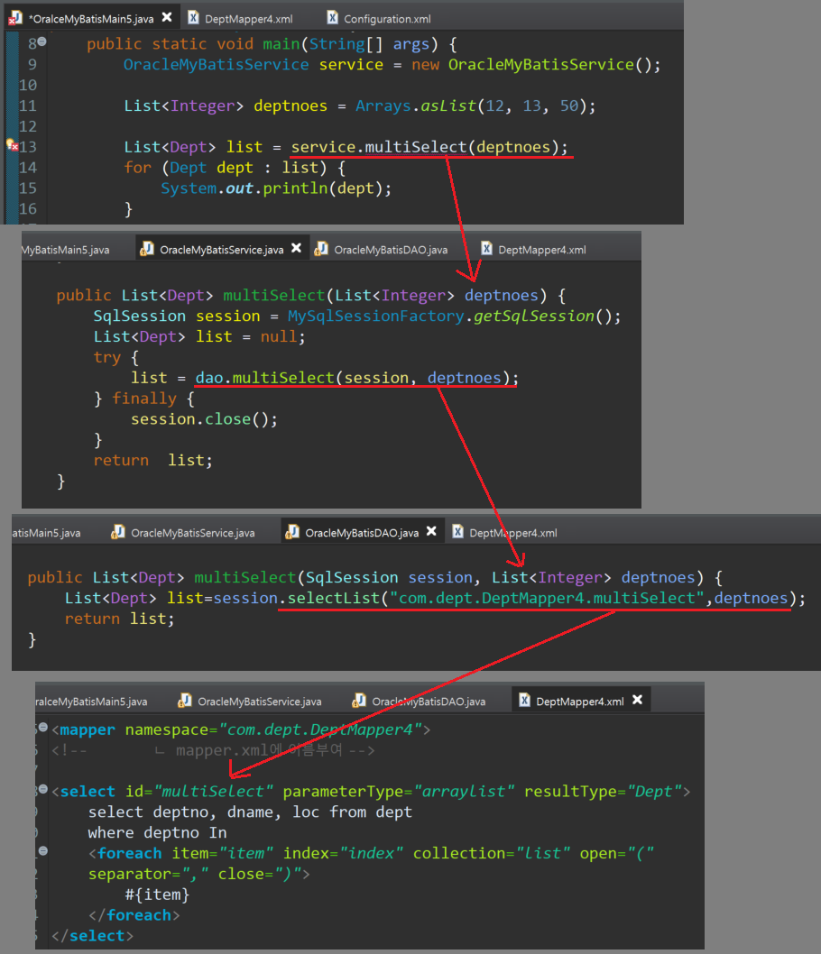Click atisMain5.java tab in third editor
Image resolution: width=821 pixels, height=954 pixels.
click(46, 532)
